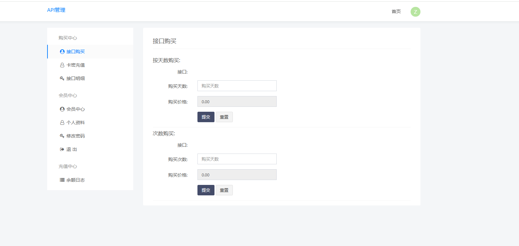Screen dimensions: 519x246
Task: Click the key icon beside 修改密码
Action: click(x=62, y=136)
